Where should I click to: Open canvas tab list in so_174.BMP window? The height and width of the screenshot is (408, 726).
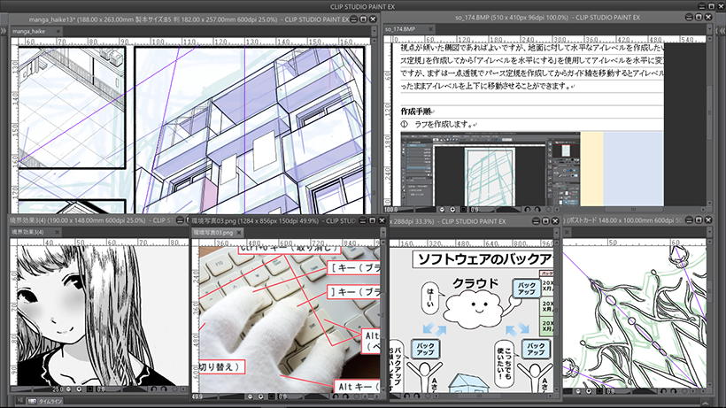tap(709, 28)
